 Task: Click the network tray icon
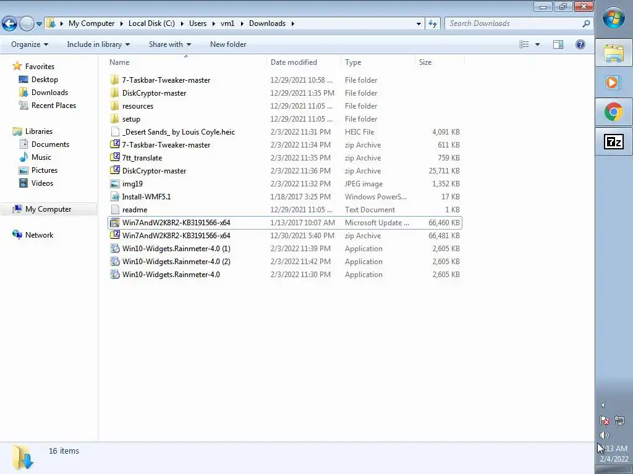[619, 421]
